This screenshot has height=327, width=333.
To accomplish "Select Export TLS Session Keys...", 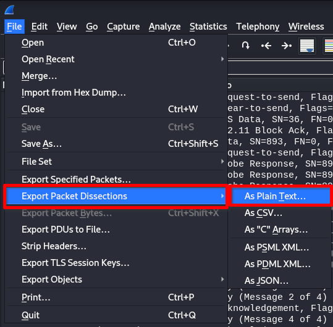I will pos(116,263).
